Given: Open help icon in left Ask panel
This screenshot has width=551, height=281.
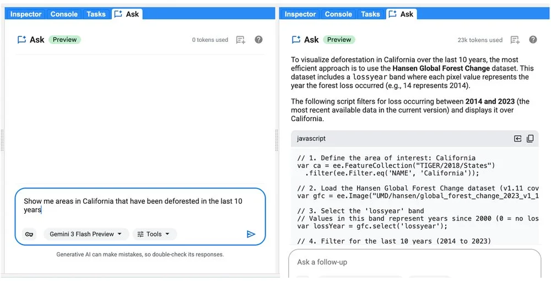Looking at the screenshot, I should [258, 40].
